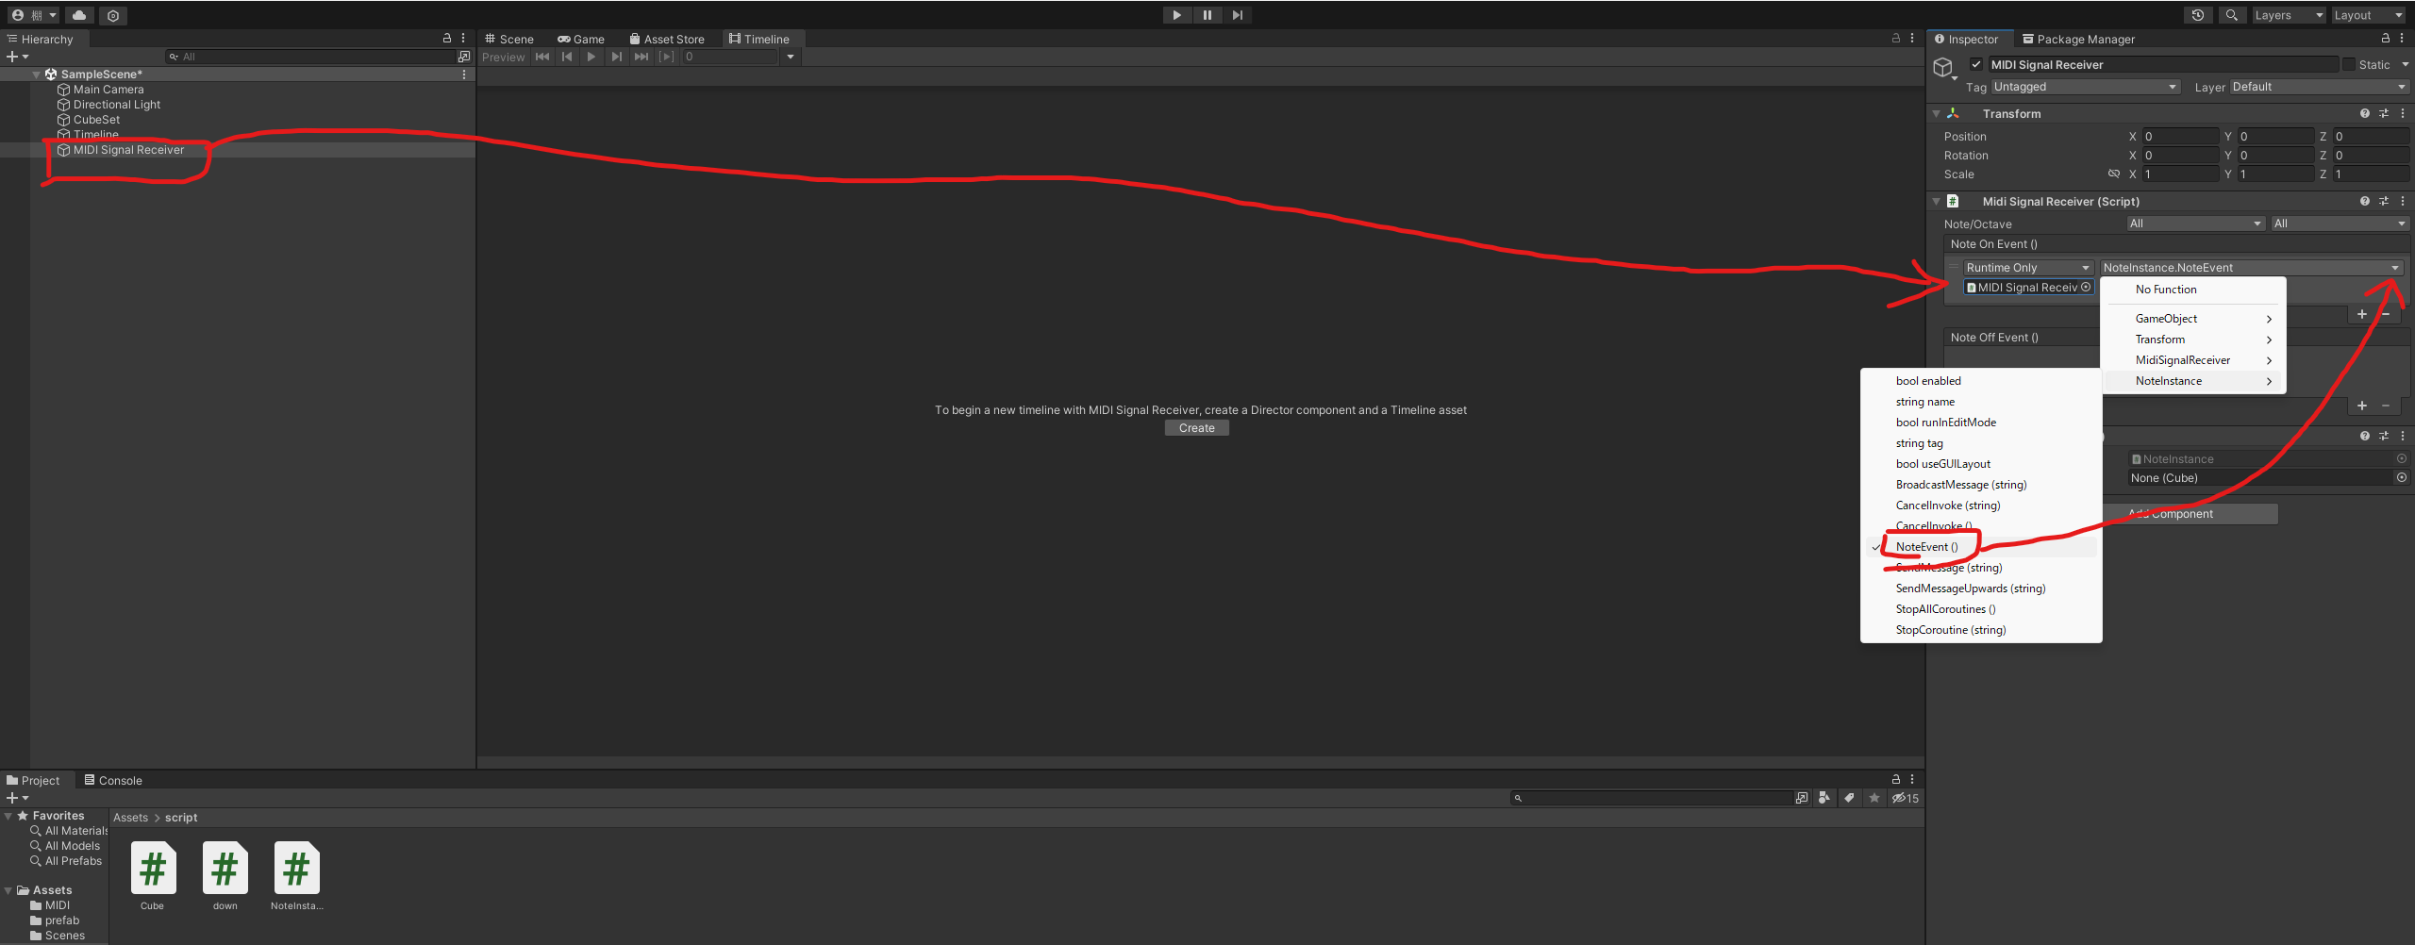Click the Project search by label icon

(1849, 798)
